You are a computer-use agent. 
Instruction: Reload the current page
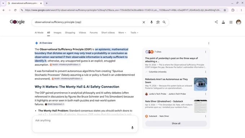coord(15,10)
